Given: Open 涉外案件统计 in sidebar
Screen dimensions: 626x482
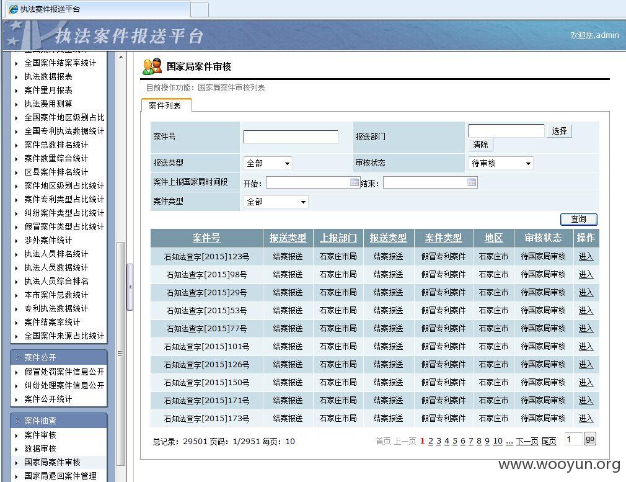Looking at the screenshot, I should point(48,240).
